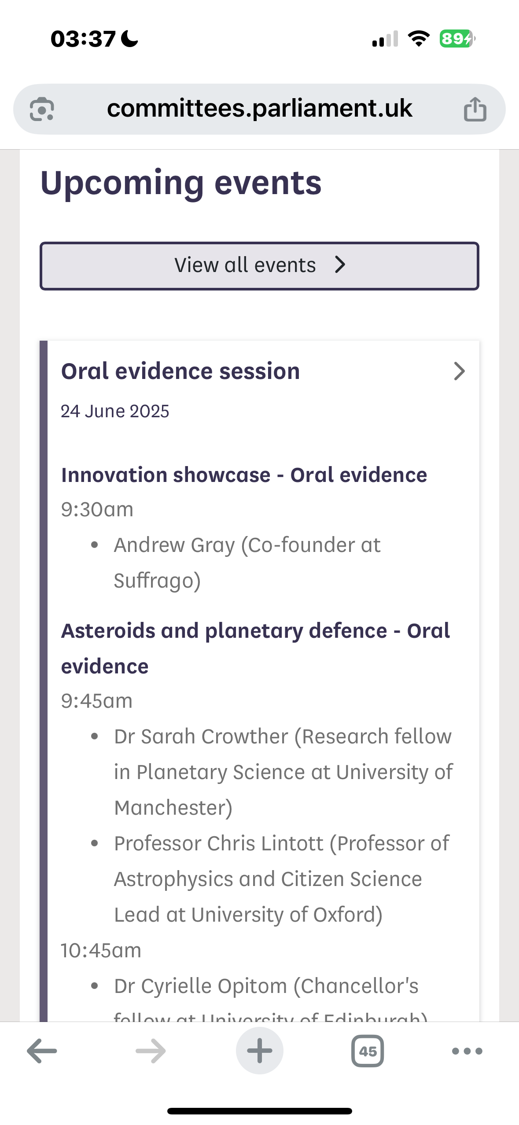Tap the Dr Sarah Crowther witness entry
The height and width of the screenshot is (1125, 519).
click(x=283, y=772)
